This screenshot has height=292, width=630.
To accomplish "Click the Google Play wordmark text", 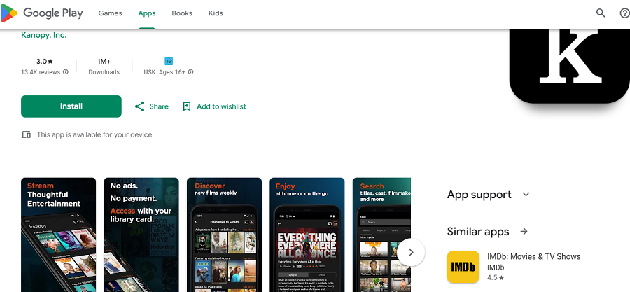I will (x=53, y=13).
